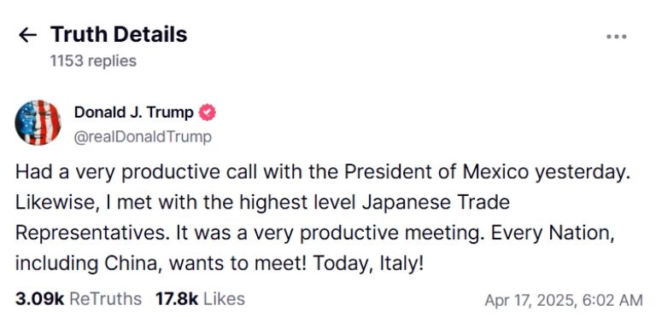This screenshot has height=317, width=656.
Task: View the 3.09k ReTruths list
Action: click(79, 299)
